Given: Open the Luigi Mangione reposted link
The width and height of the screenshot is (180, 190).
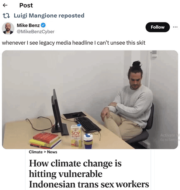Looking at the screenshot, I should point(49,15).
